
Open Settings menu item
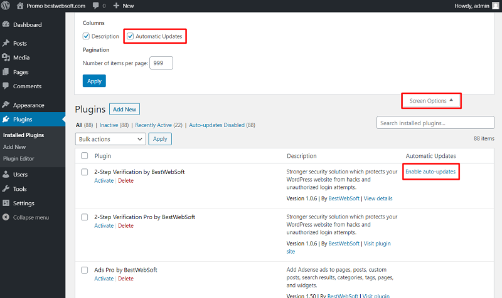point(23,203)
